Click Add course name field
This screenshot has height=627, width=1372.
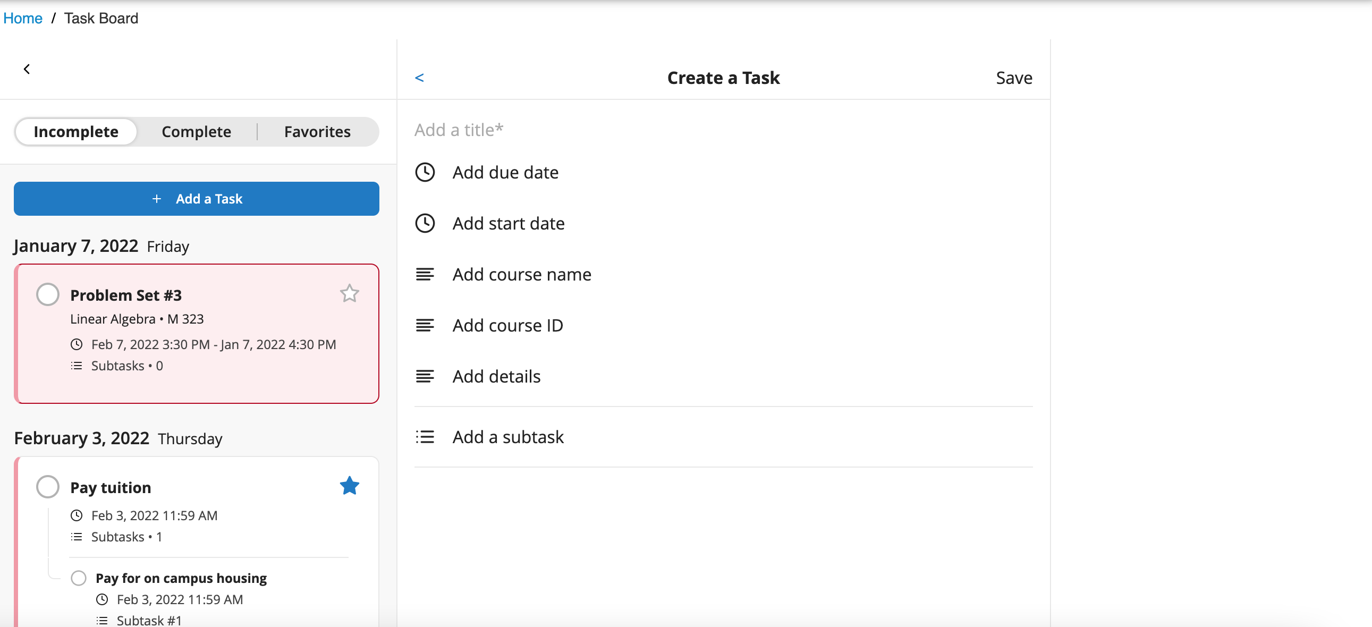point(522,274)
